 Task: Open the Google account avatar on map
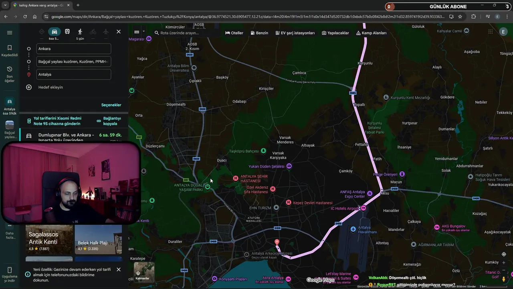(503, 32)
